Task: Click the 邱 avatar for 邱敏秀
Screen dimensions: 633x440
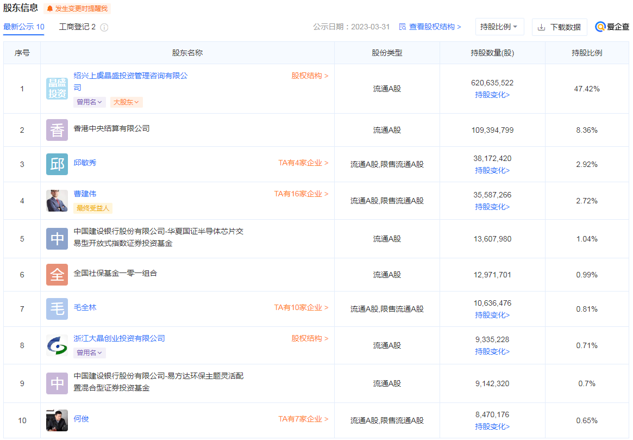Action: point(57,164)
